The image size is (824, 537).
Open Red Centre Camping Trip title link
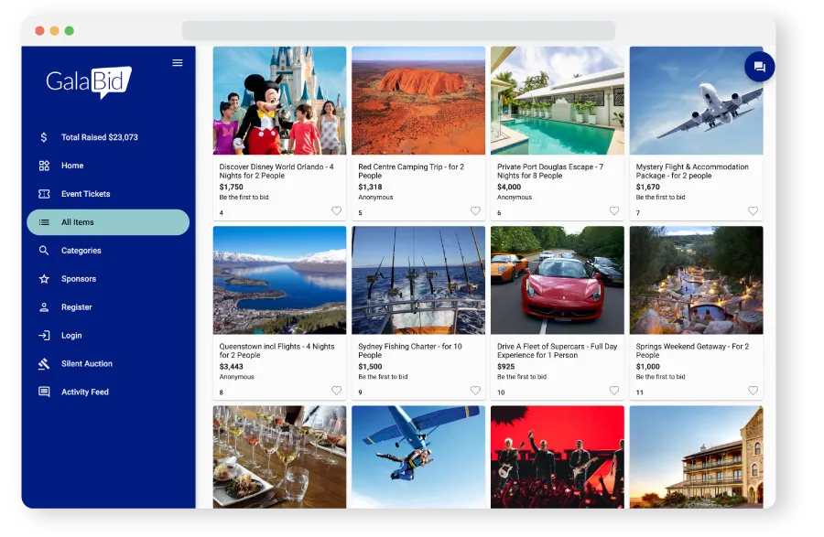click(x=411, y=171)
